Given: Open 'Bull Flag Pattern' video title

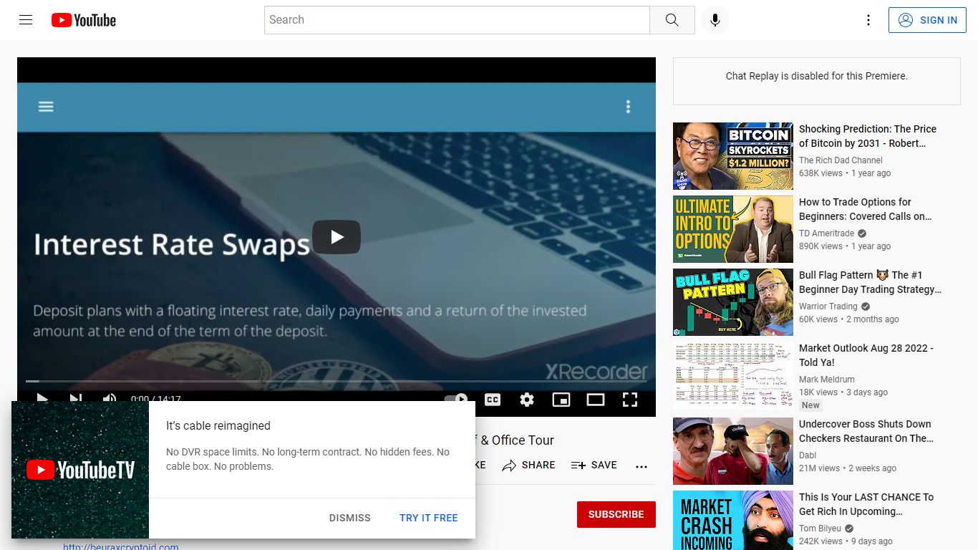Looking at the screenshot, I should (870, 282).
